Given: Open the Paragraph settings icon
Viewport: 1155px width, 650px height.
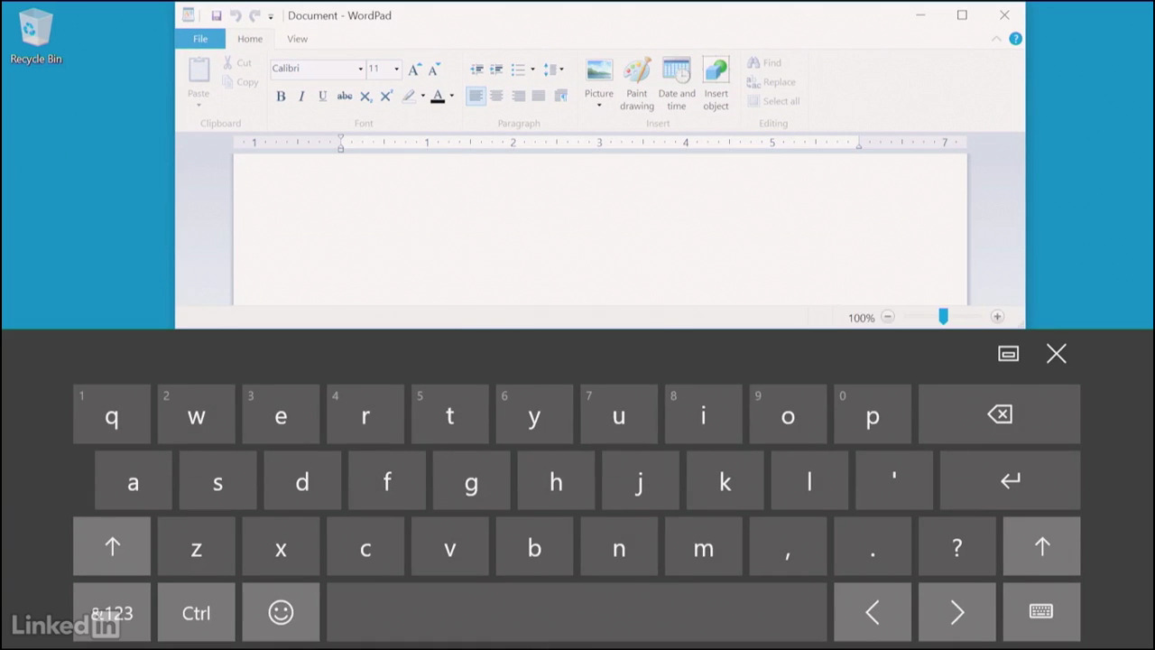Looking at the screenshot, I should click(x=560, y=96).
